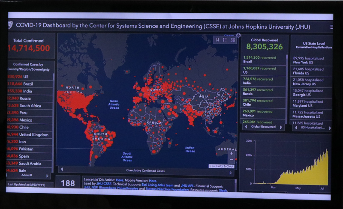Image resolution: width=343 pixels, height=209 pixels.
Task: Select the US Hospitalizati... tab label
Action: 313,128
